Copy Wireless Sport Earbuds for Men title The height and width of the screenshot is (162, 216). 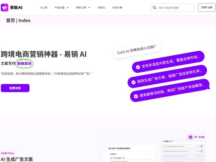(x=201, y=156)
